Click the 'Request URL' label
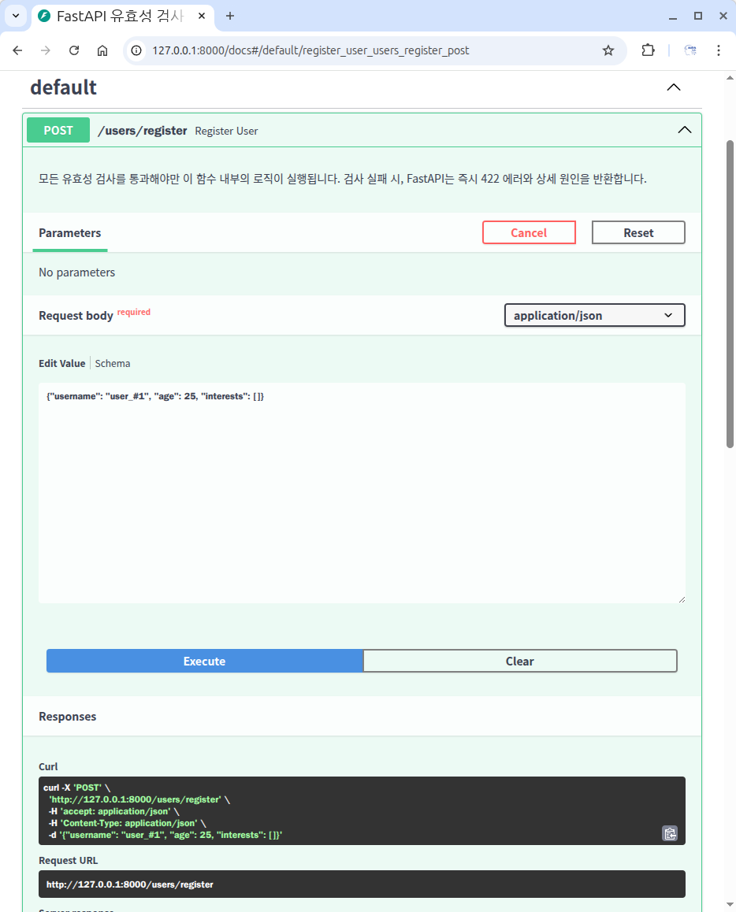Viewport: 736px width, 912px height. pyautogui.click(x=68, y=860)
